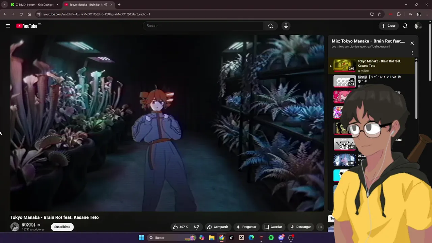
Task: Open the media controls music icon
Action: point(411,14)
